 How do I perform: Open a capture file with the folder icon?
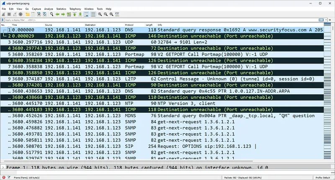pyautogui.click(x=27, y=14)
